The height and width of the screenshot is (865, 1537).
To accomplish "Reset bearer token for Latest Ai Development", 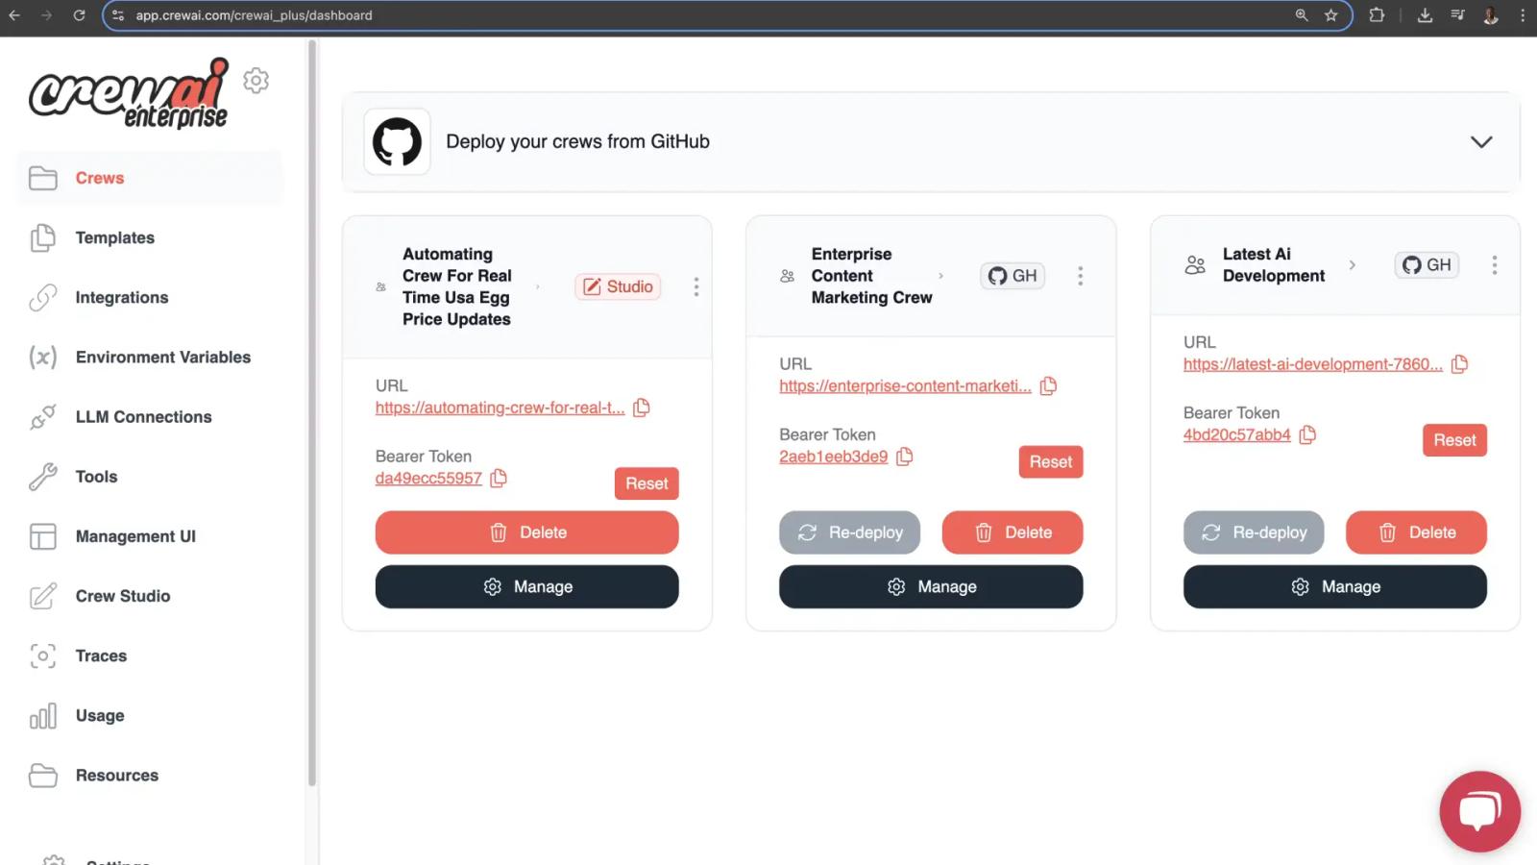I will pos(1454,440).
